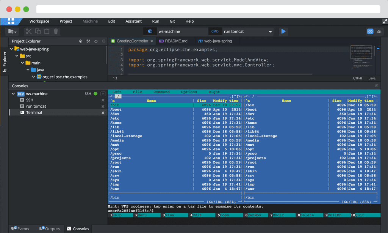Click the Eclipse Che logo icon
The width and height of the screenshot is (388, 233).
(x=11, y=21)
